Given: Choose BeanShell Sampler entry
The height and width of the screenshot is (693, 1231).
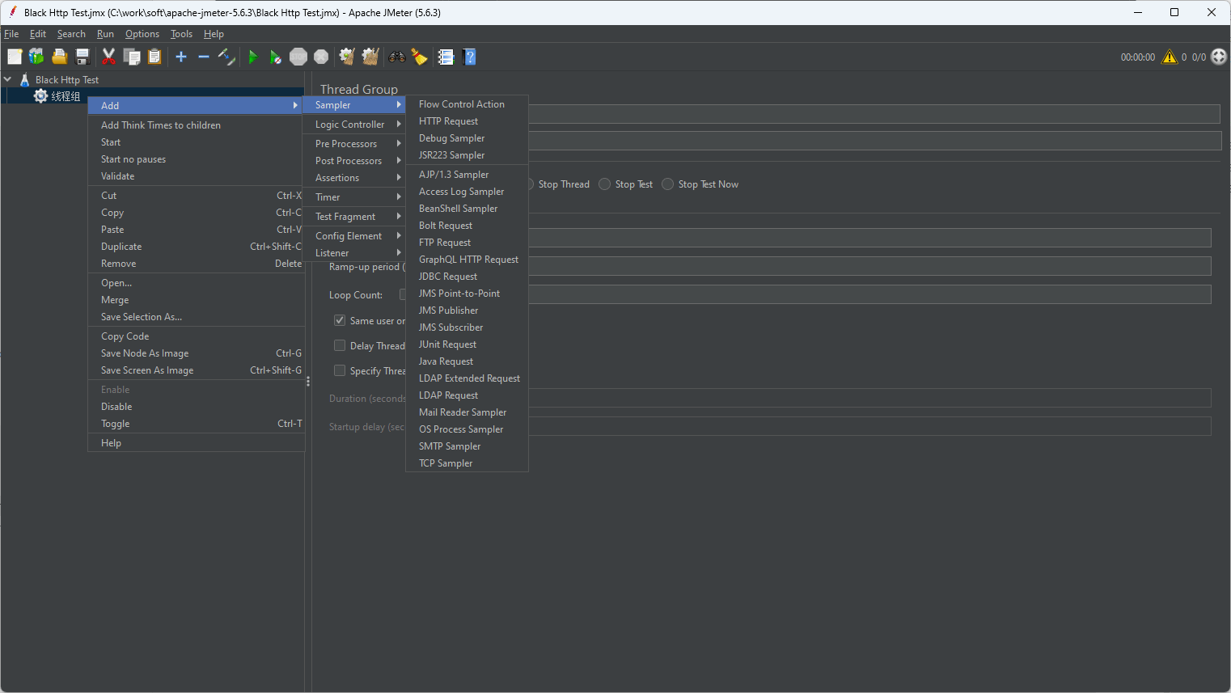Looking at the screenshot, I should pyautogui.click(x=467, y=209).
